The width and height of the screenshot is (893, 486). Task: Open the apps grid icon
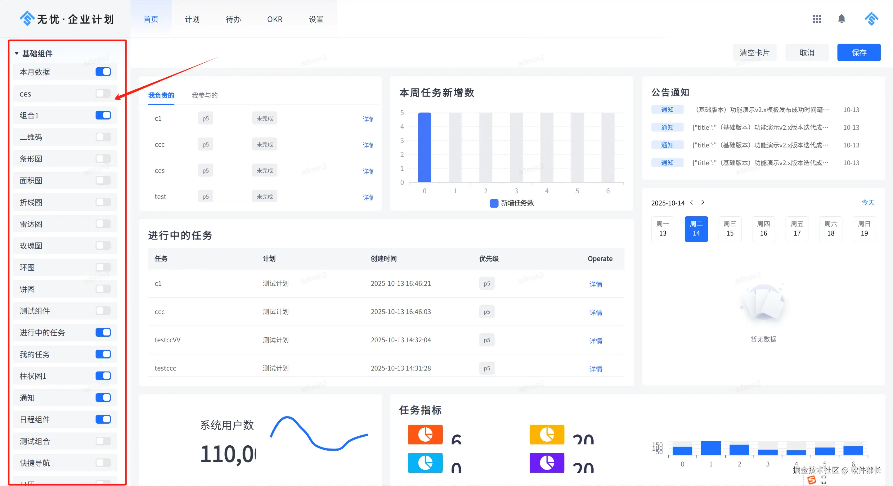coord(816,19)
